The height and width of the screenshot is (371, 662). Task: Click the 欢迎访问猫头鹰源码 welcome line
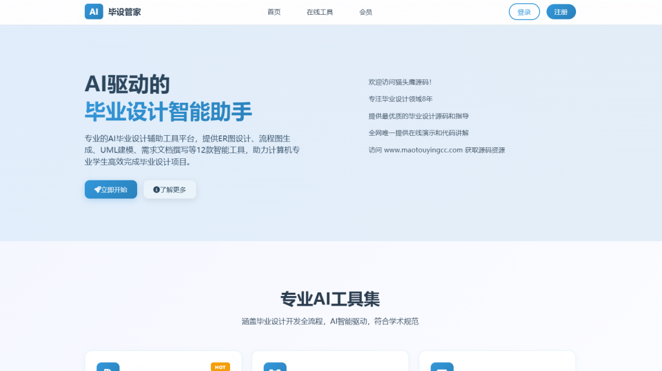[400, 82]
